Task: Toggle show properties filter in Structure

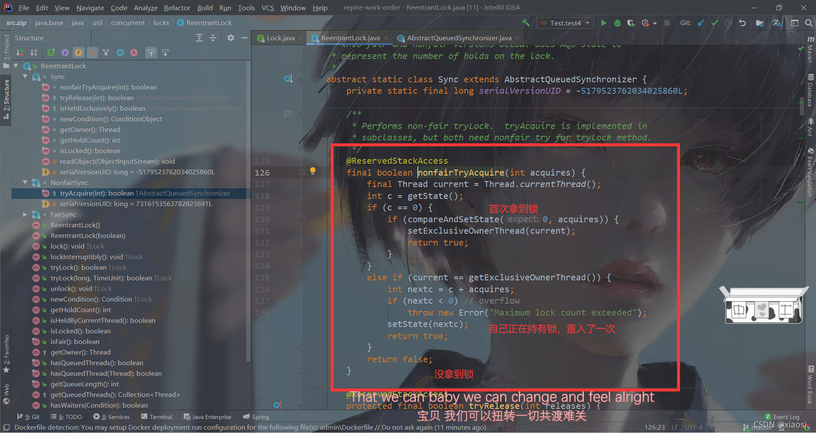Action: (65, 53)
